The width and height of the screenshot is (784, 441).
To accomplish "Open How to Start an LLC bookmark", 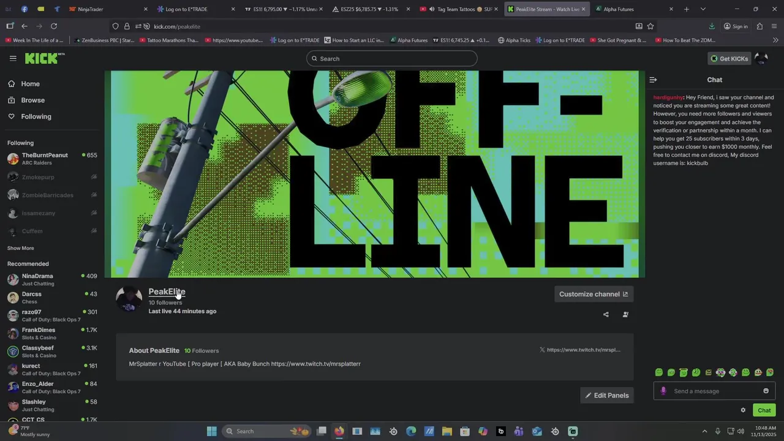I will pos(354,40).
